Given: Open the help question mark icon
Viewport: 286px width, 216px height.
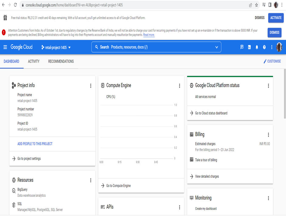Looking at the screenshot, I should (264, 47).
